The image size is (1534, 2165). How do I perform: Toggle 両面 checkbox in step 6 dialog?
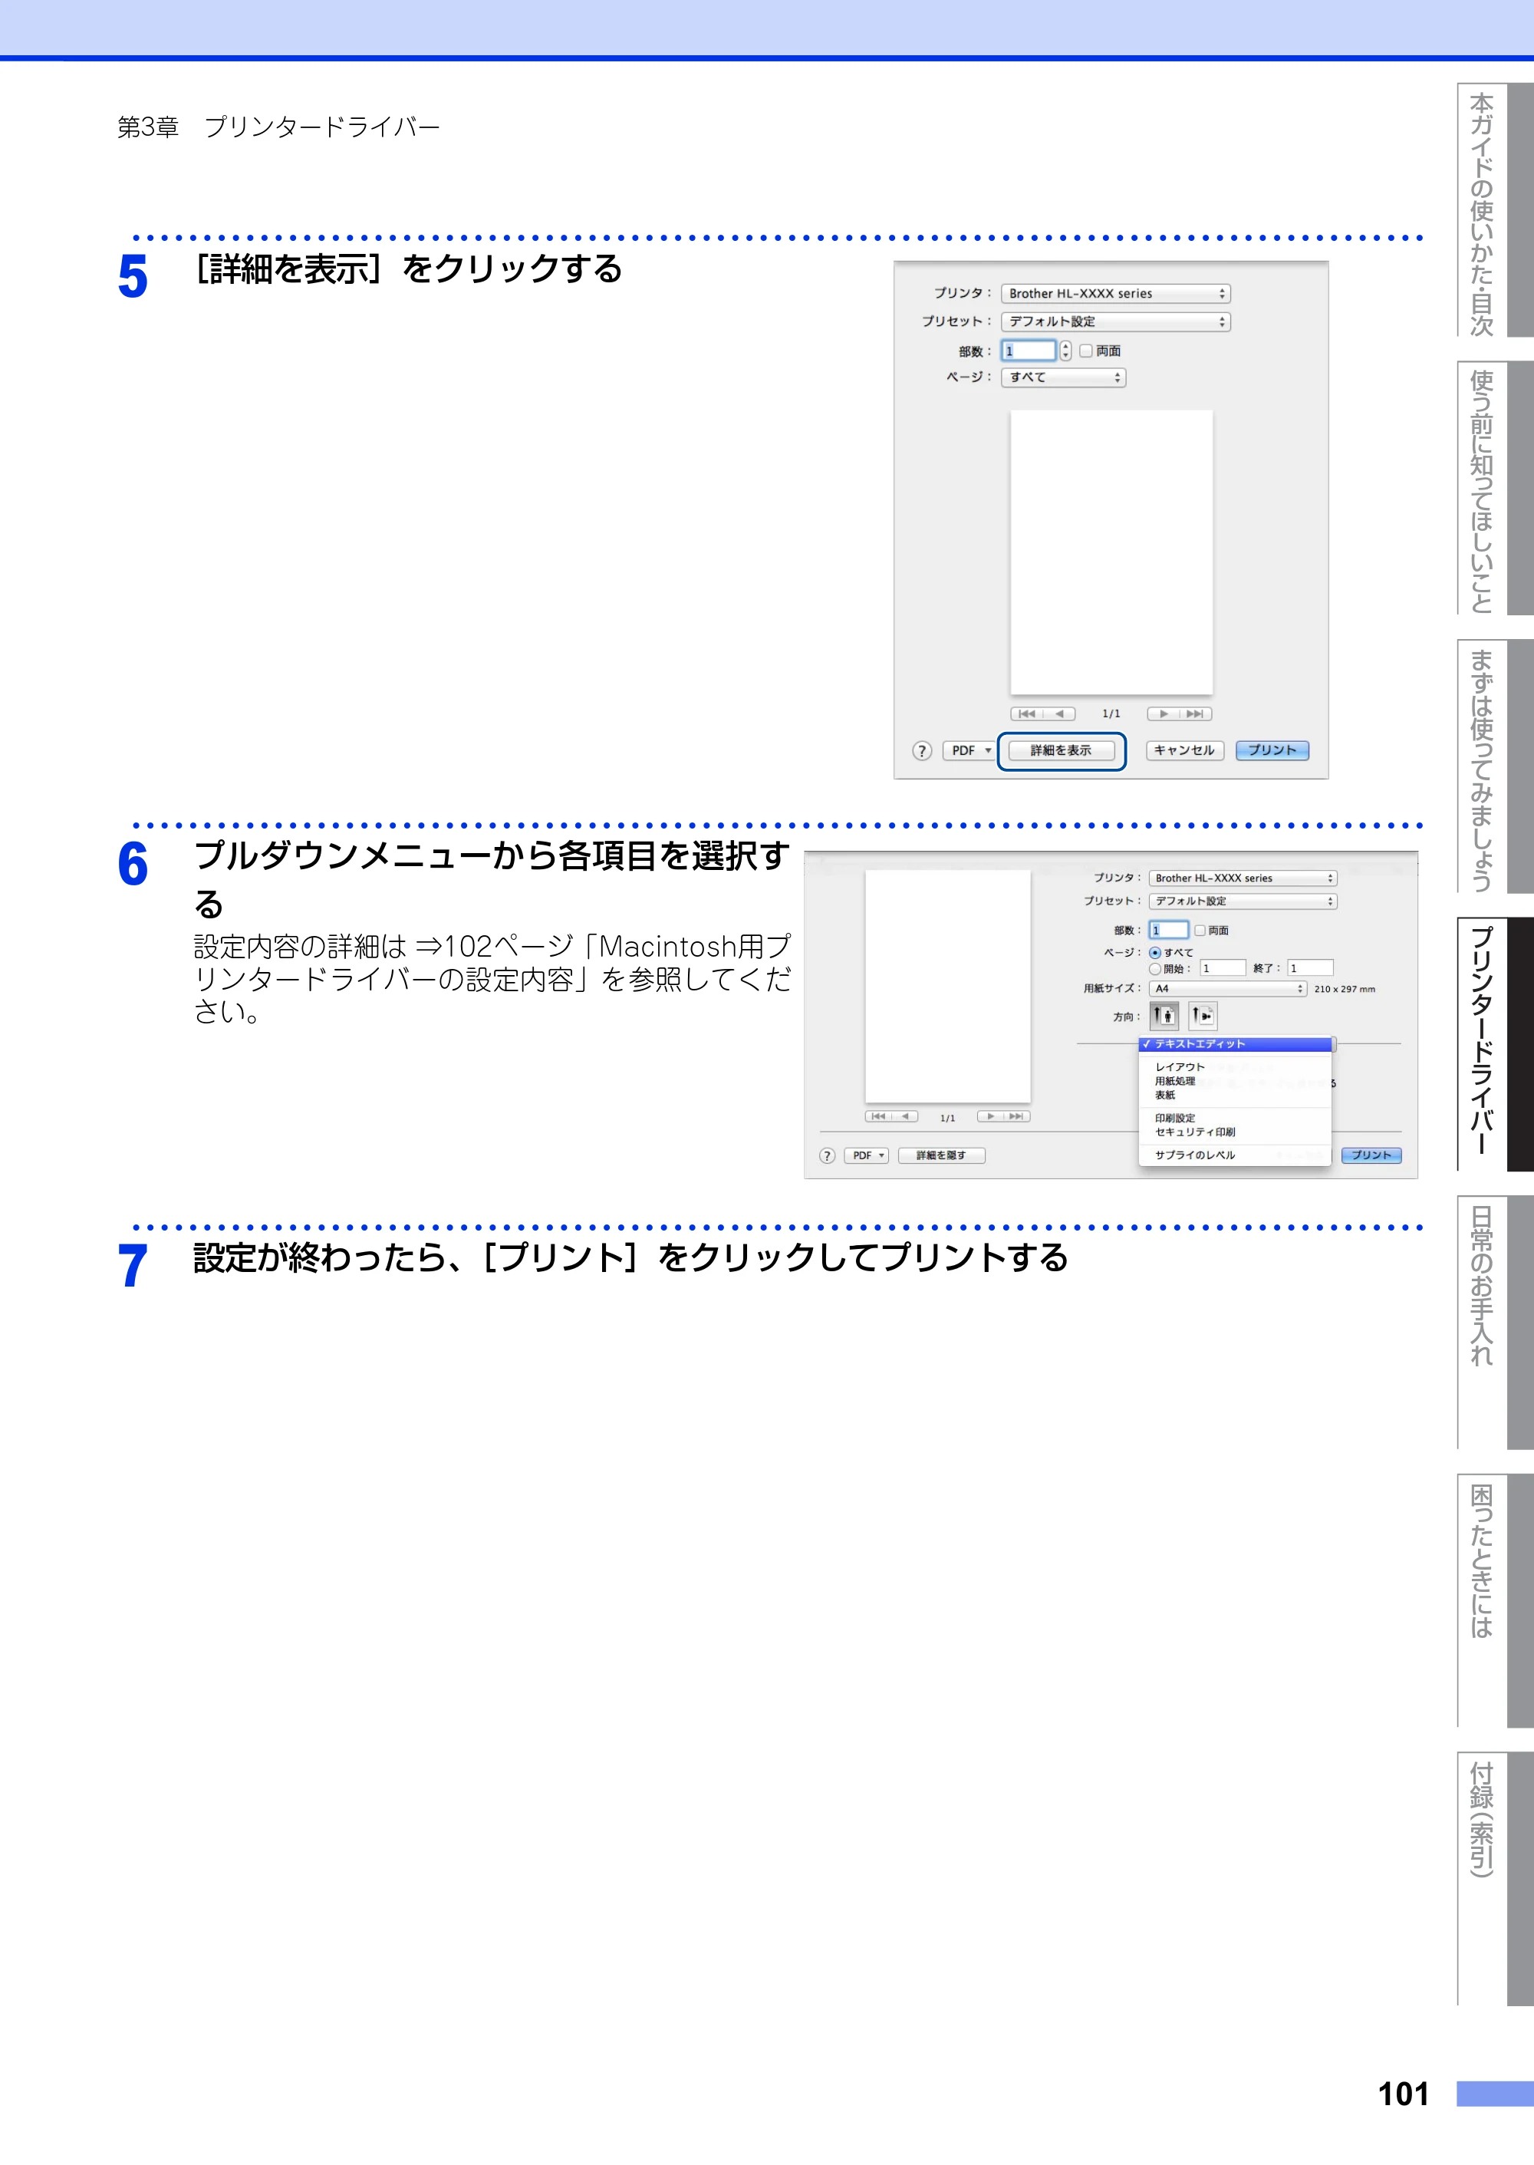[x=1200, y=931]
